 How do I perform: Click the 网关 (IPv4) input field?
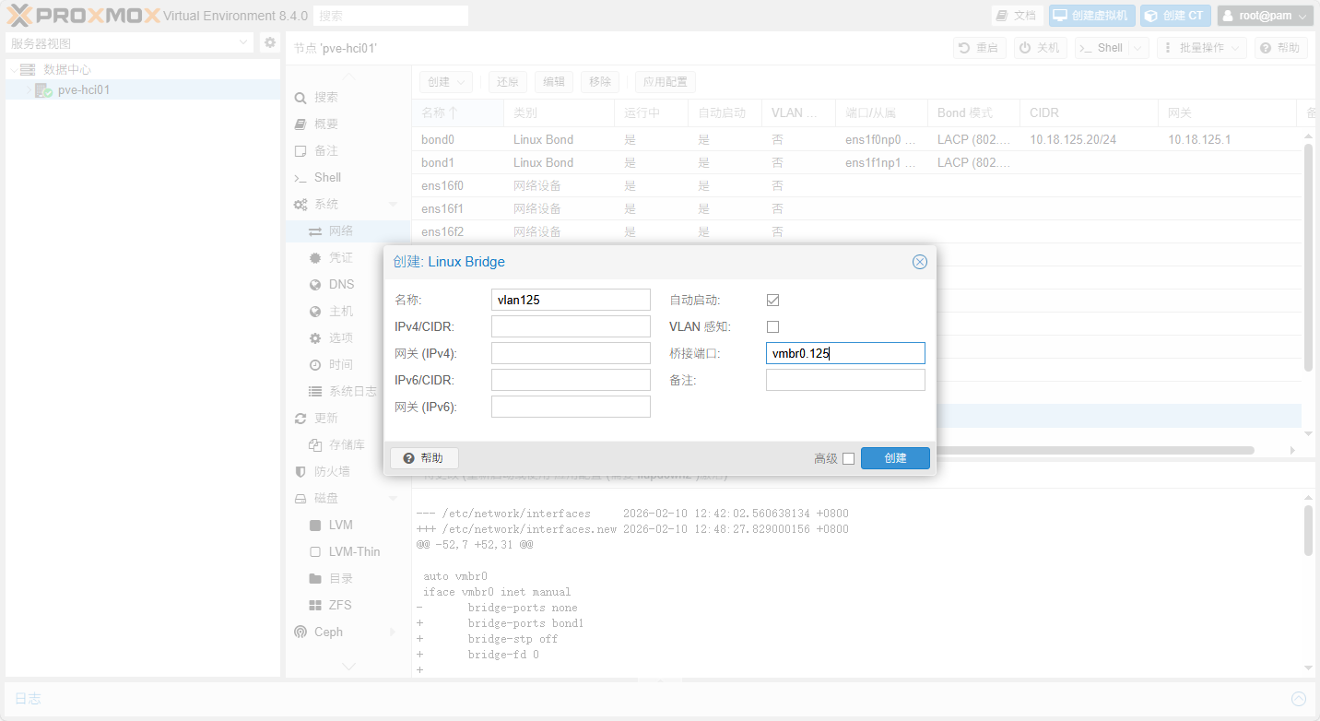pos(571,353)
